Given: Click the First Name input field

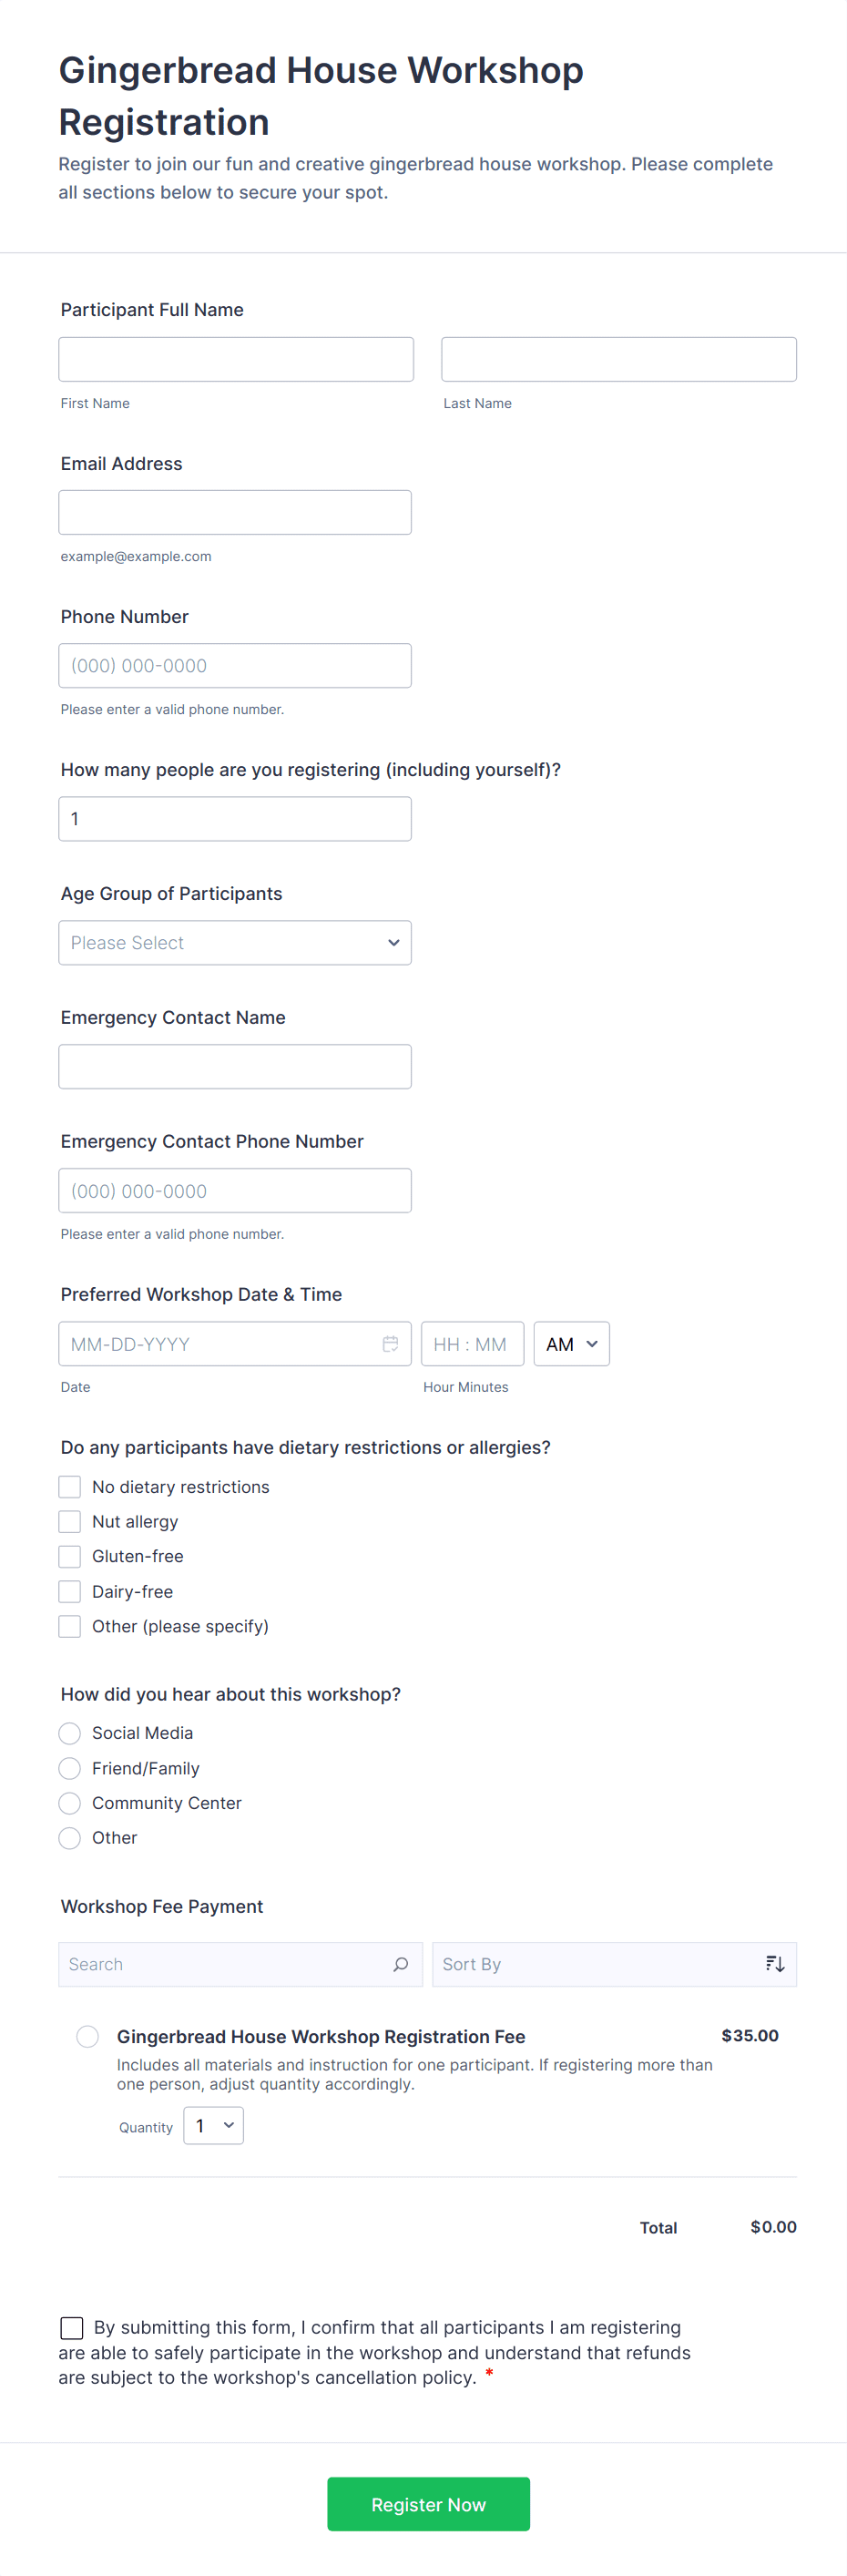Looking at the screenshot, I should (236, 359).
